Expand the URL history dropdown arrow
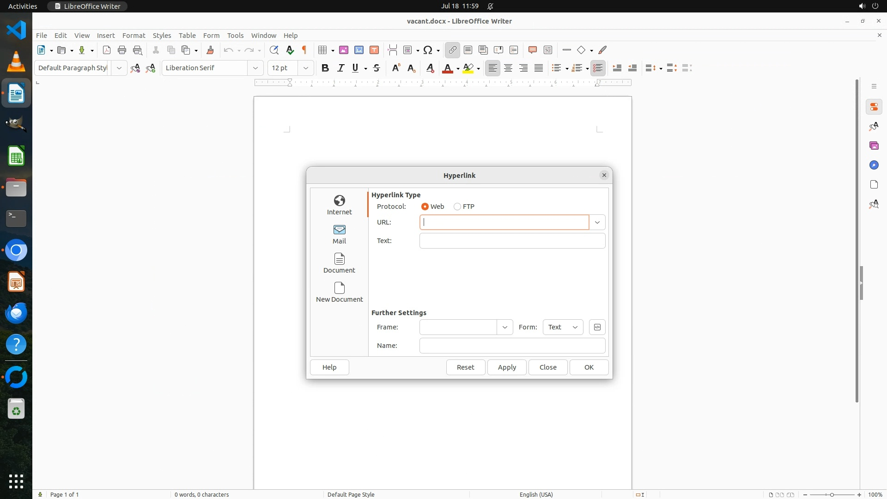 tap(597, 222)
